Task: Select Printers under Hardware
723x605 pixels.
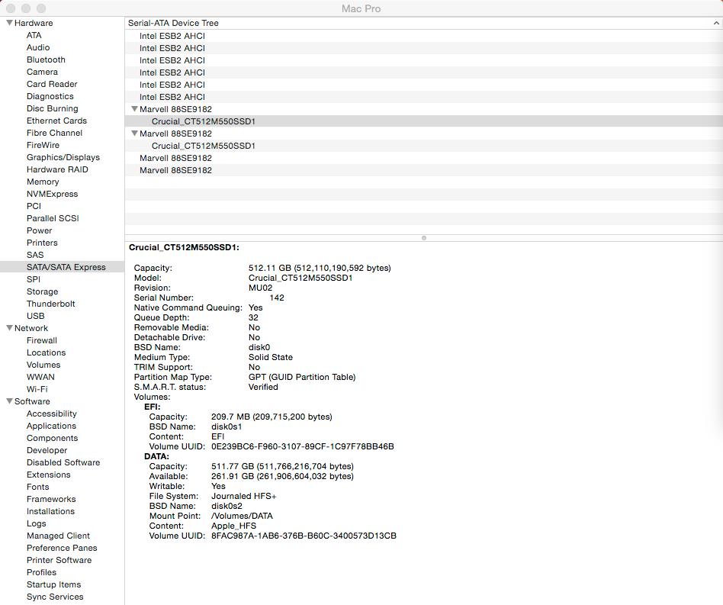Action: tap(43, 243)
